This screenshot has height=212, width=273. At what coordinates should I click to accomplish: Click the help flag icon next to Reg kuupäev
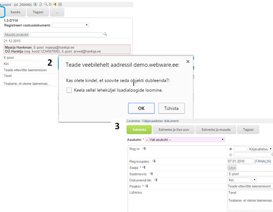(154, 161)
